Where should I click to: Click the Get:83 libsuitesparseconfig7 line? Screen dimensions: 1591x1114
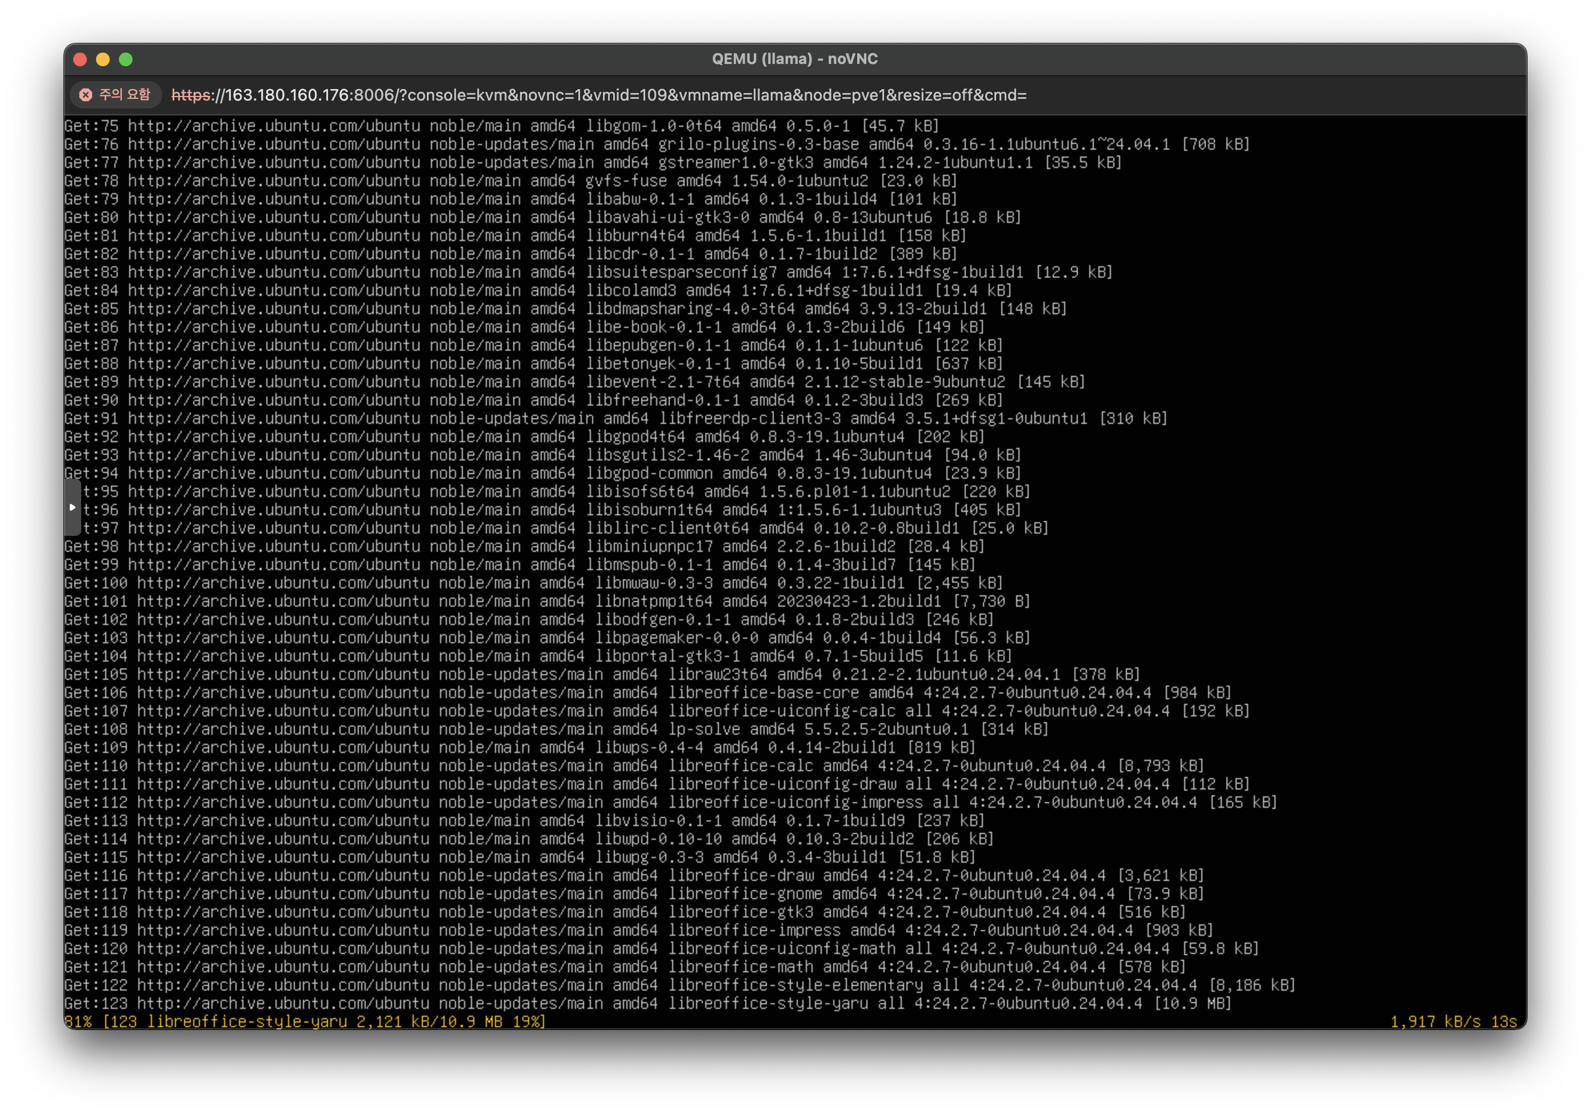pos(587,273)
